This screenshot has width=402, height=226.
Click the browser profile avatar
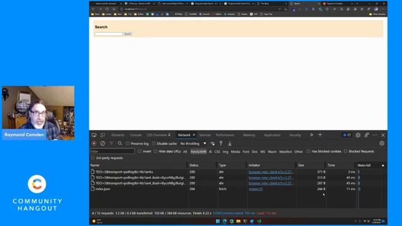point(376,9)
